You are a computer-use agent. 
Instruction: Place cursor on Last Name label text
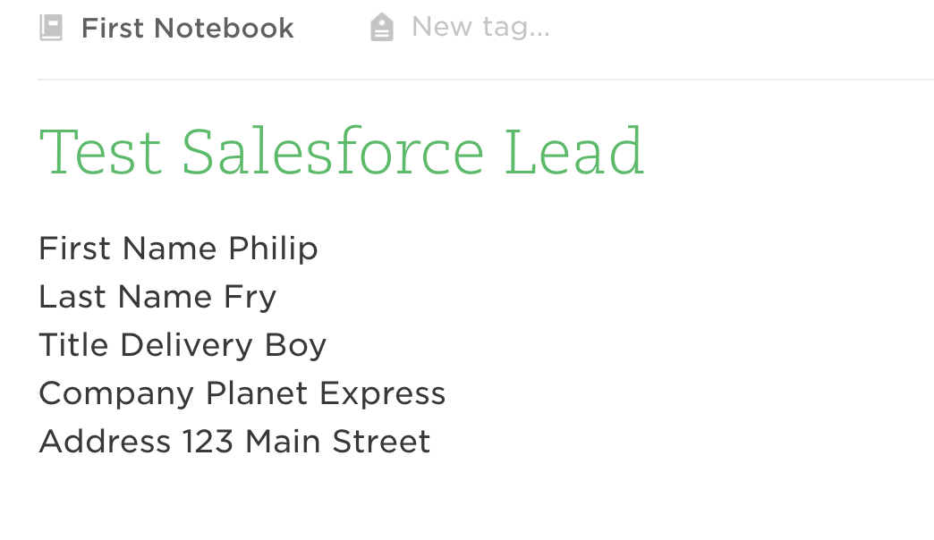click(125, 297)
